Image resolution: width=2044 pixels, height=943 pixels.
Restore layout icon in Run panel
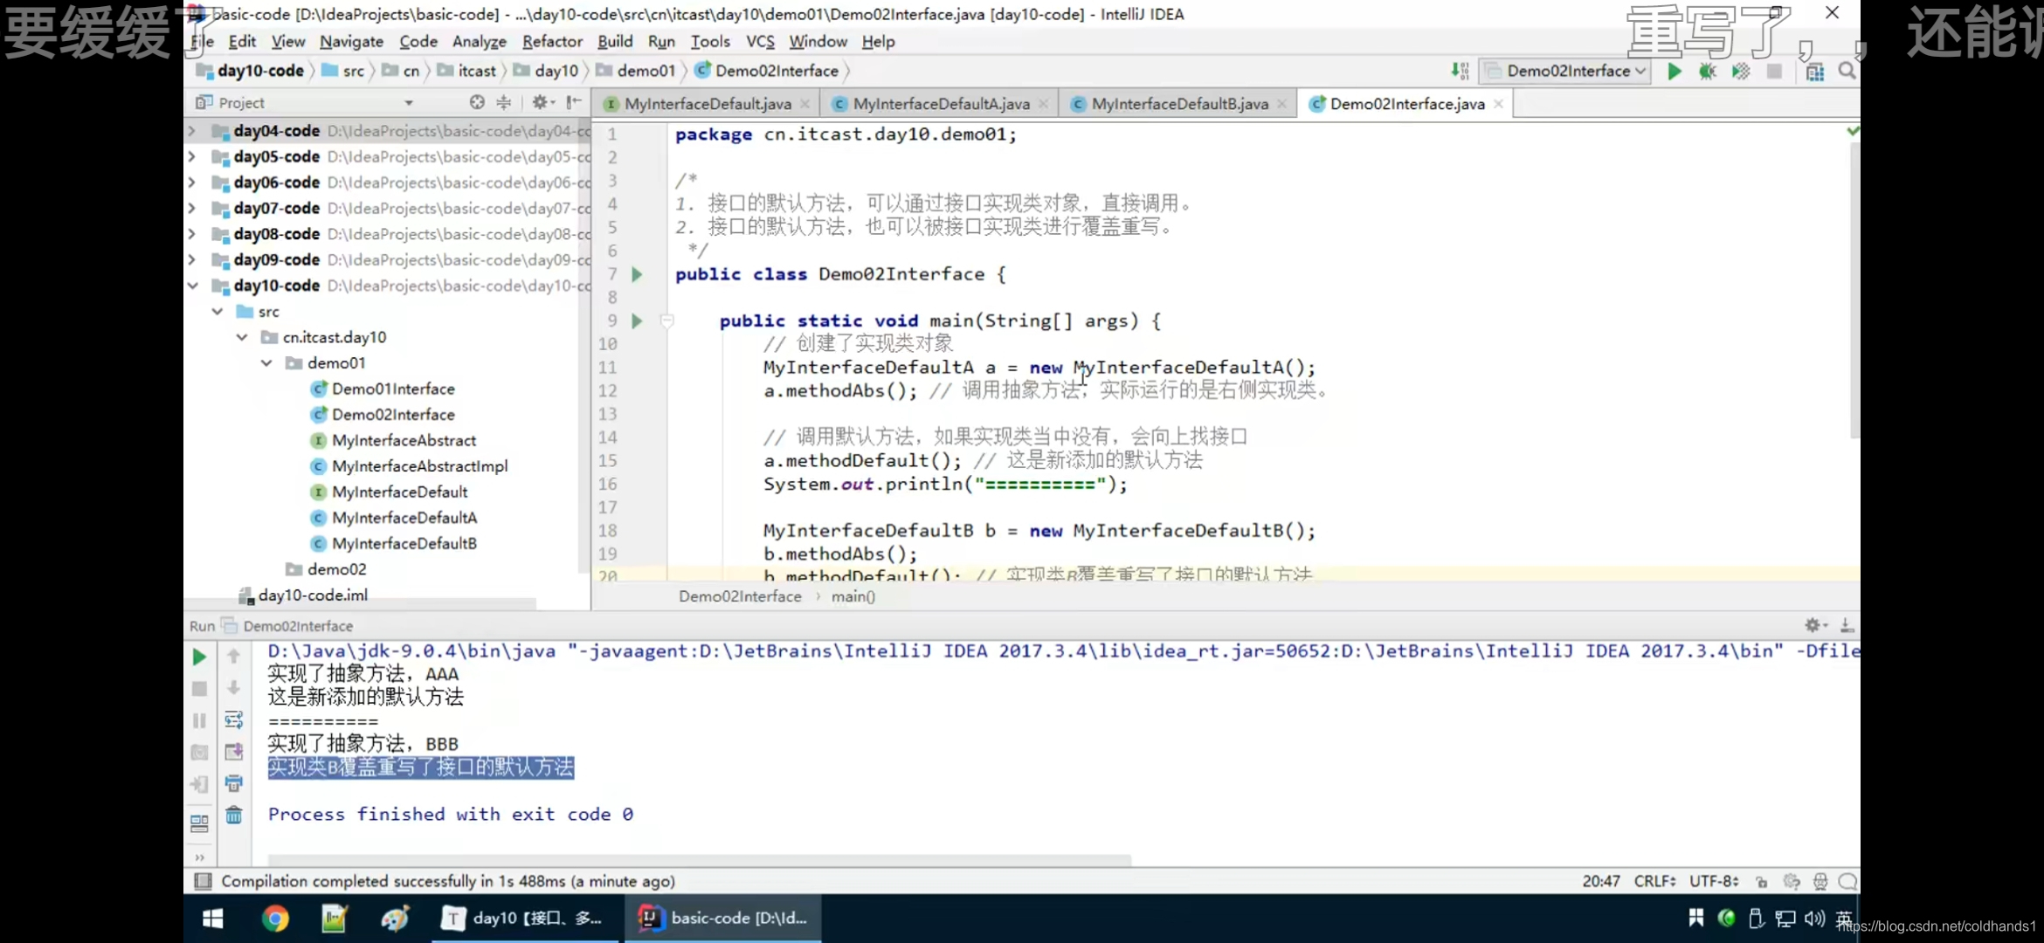pyautogui.click(x=199, y=823)
